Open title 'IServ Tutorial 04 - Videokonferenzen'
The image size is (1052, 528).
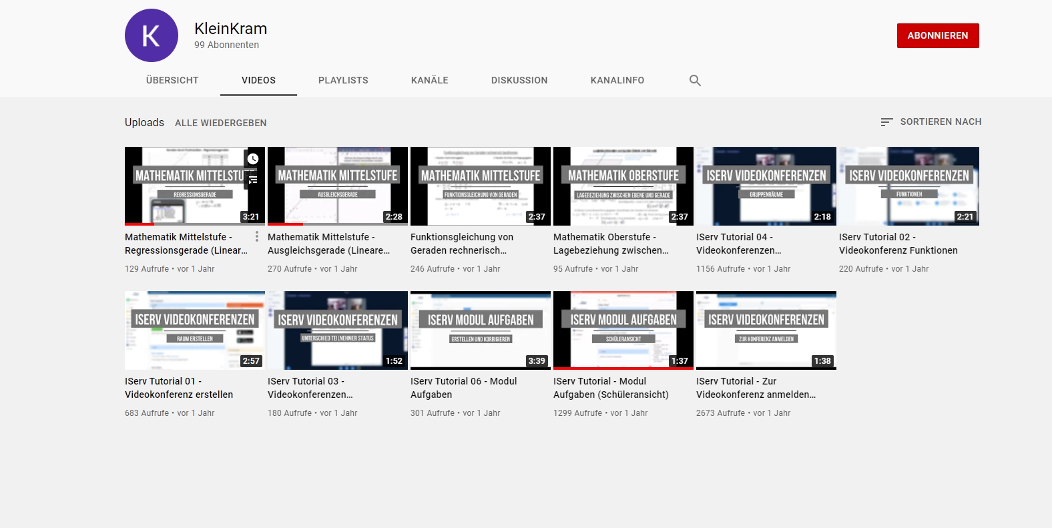(x=739, y=244)
